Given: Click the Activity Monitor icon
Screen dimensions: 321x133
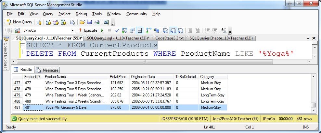Looking at the screenshot, I should point(106,22).
